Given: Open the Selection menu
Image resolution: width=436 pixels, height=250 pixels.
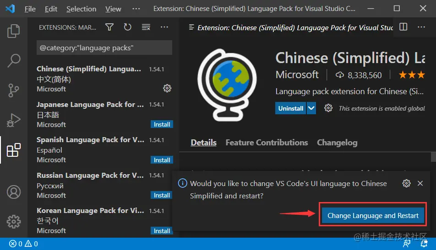Looking at the screenshot, I should pyautogui.click(x=81, y=9).
